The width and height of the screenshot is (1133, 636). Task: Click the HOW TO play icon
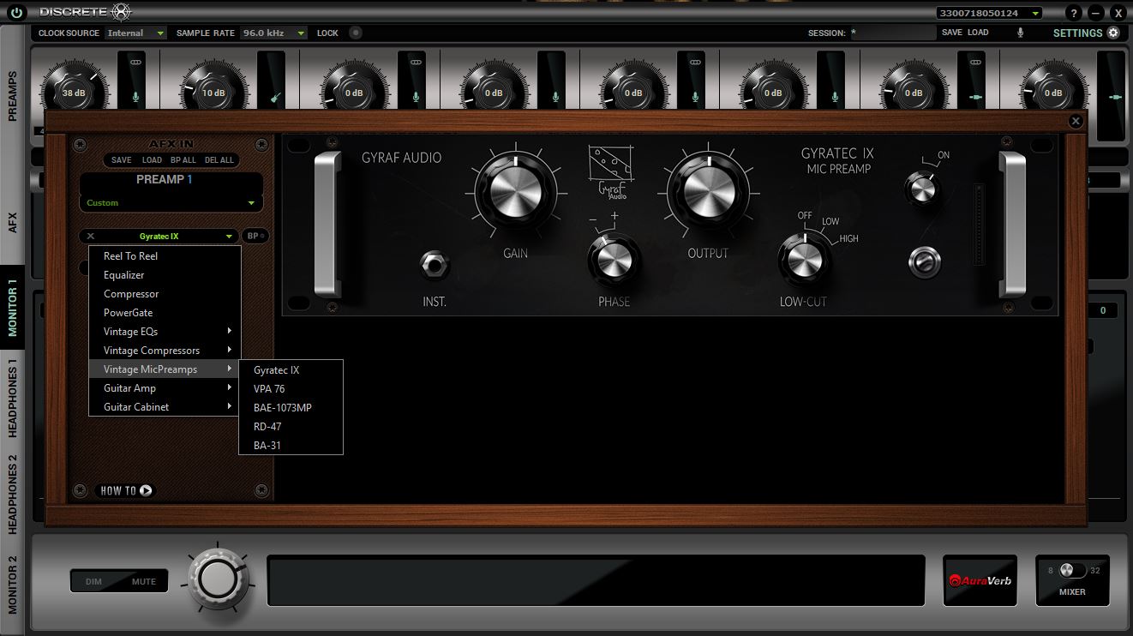[146, 490]
